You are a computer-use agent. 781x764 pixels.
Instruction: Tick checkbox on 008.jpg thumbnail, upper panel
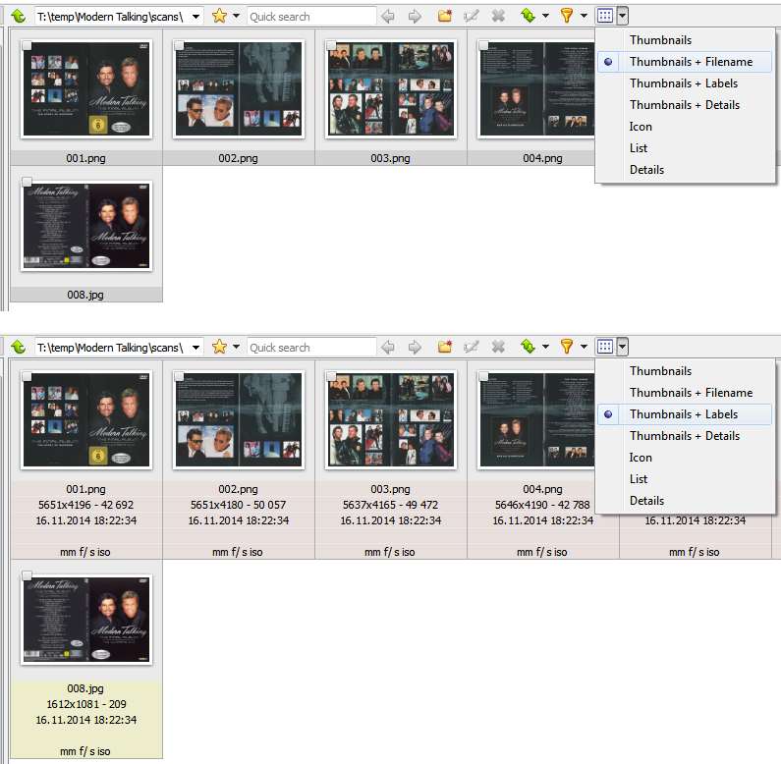27,182
